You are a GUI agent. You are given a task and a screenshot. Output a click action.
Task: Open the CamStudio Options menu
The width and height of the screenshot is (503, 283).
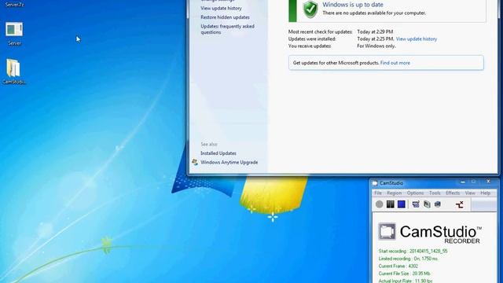pos(415,193)
